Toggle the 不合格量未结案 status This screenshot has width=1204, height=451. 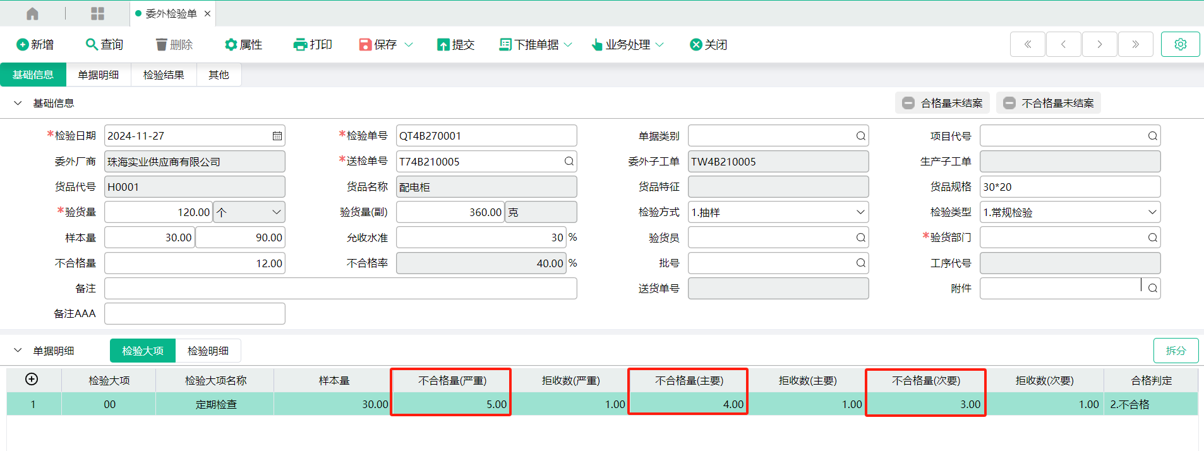click(1049, 103)
